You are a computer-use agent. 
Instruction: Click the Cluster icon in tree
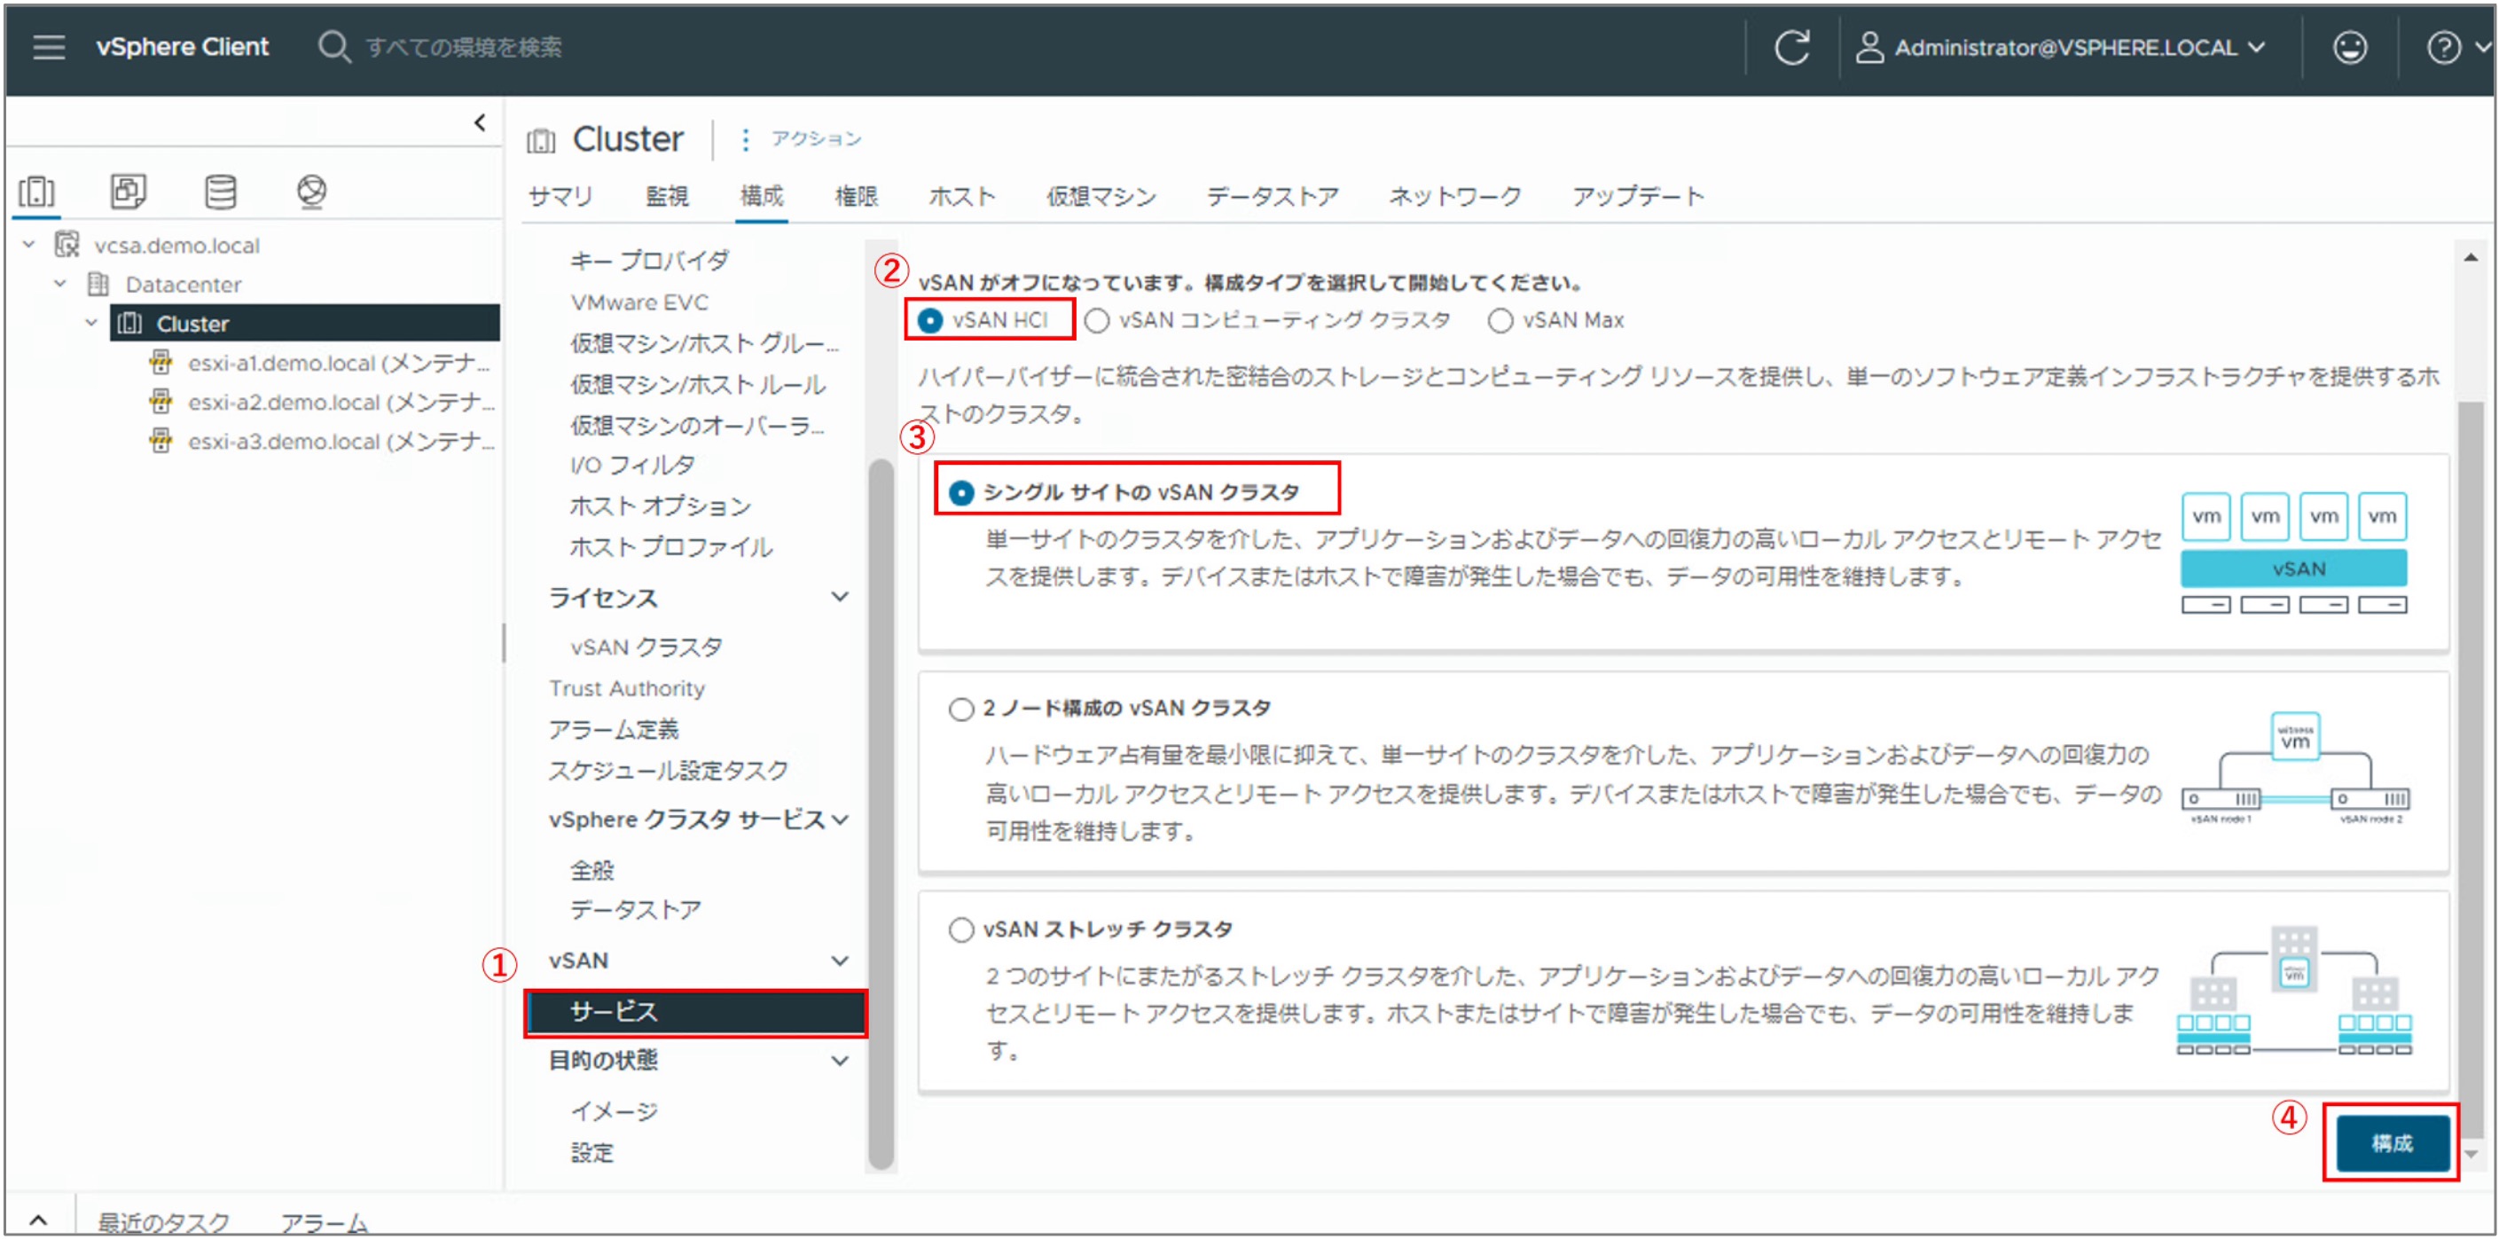pos(129,323)
